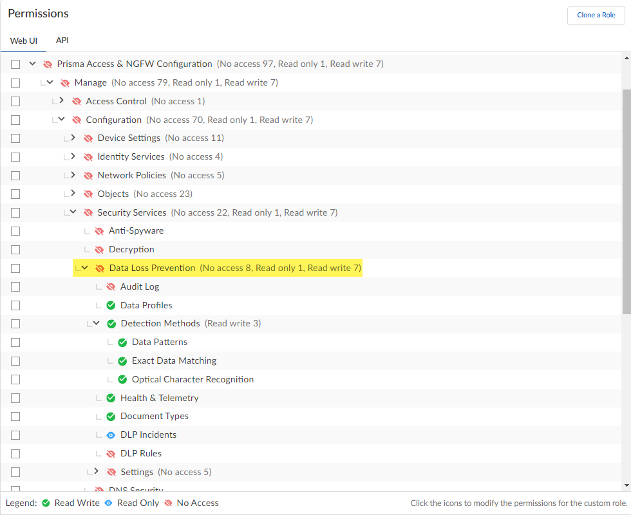Check the Device Settings row checkbox
The height and width of the screenshot is (515, 631).
(x=15, y=138)
